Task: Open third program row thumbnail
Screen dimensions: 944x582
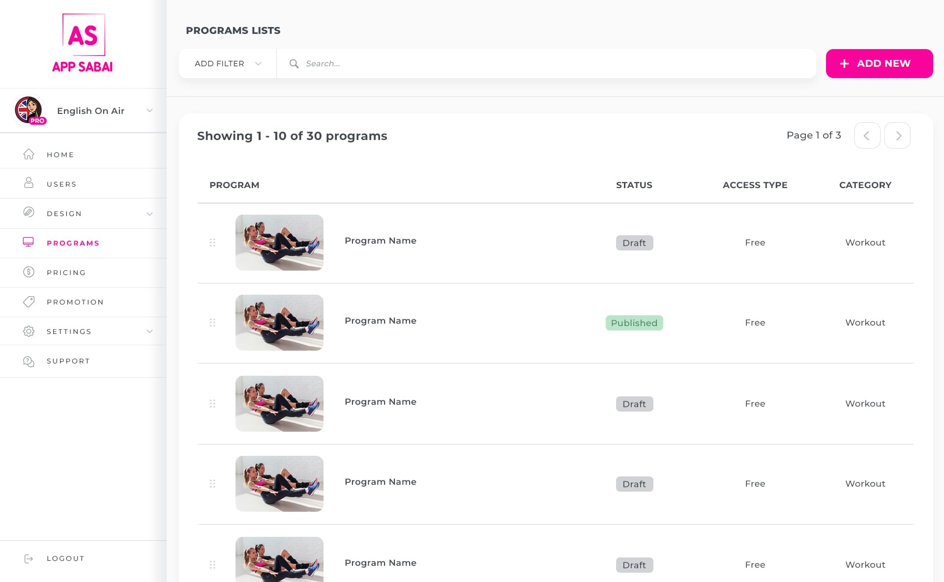Action: coord(279,403)
